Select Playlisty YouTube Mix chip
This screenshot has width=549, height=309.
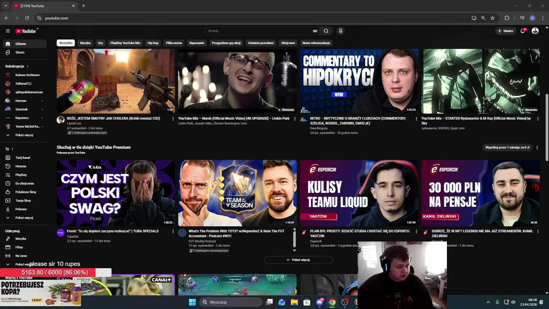[125, 43]
